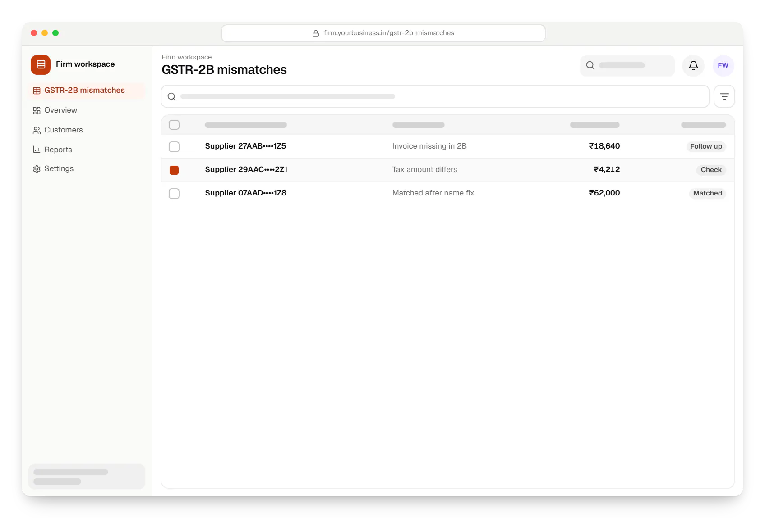Check the box for Supplier 27AAB••••1Z5
The width and height of the screenshot is (765, 518).
pyautogui.click(x=174, y=147)
